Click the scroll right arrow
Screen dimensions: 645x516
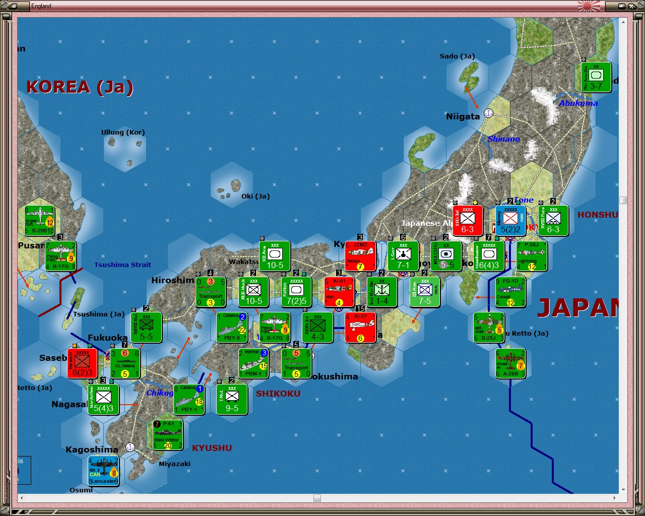tap(615, 498)
